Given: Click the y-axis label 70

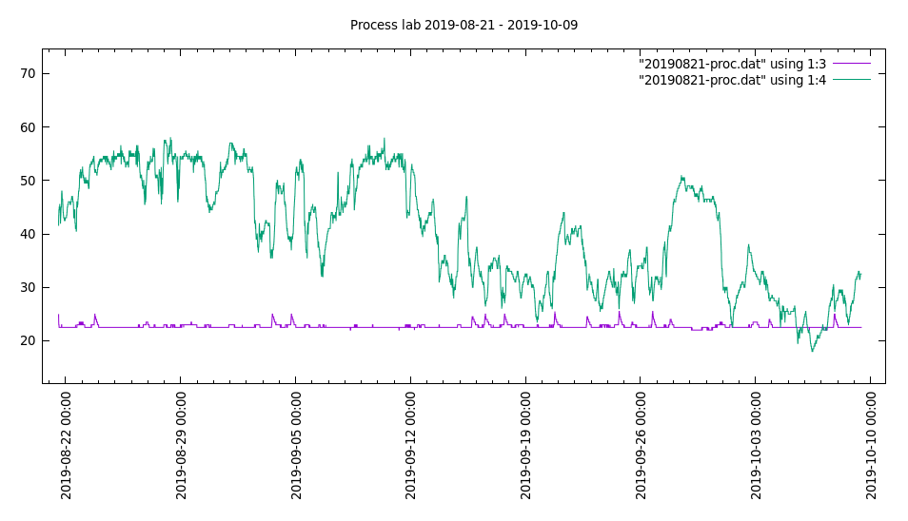Looking at the screenshot, I should coord(28,73).
